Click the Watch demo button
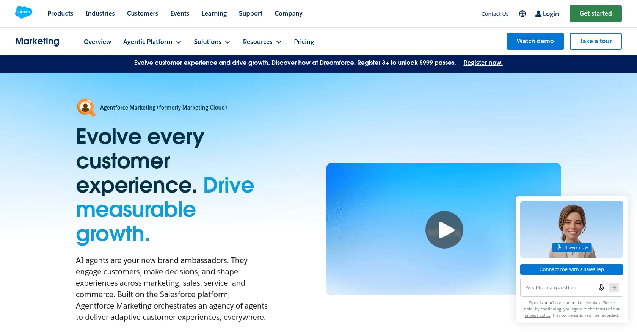Image resolution: width=637 pixels, height=332 pixels. pyautogui.click(x=535, y=41)
